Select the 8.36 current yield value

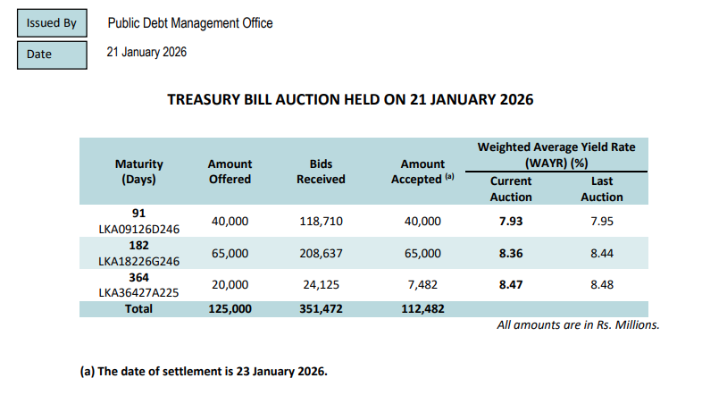[511, 253]
